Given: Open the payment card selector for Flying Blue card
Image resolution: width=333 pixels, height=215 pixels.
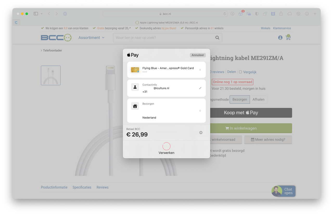Looking at the screenshot, I should coord(200,70).
